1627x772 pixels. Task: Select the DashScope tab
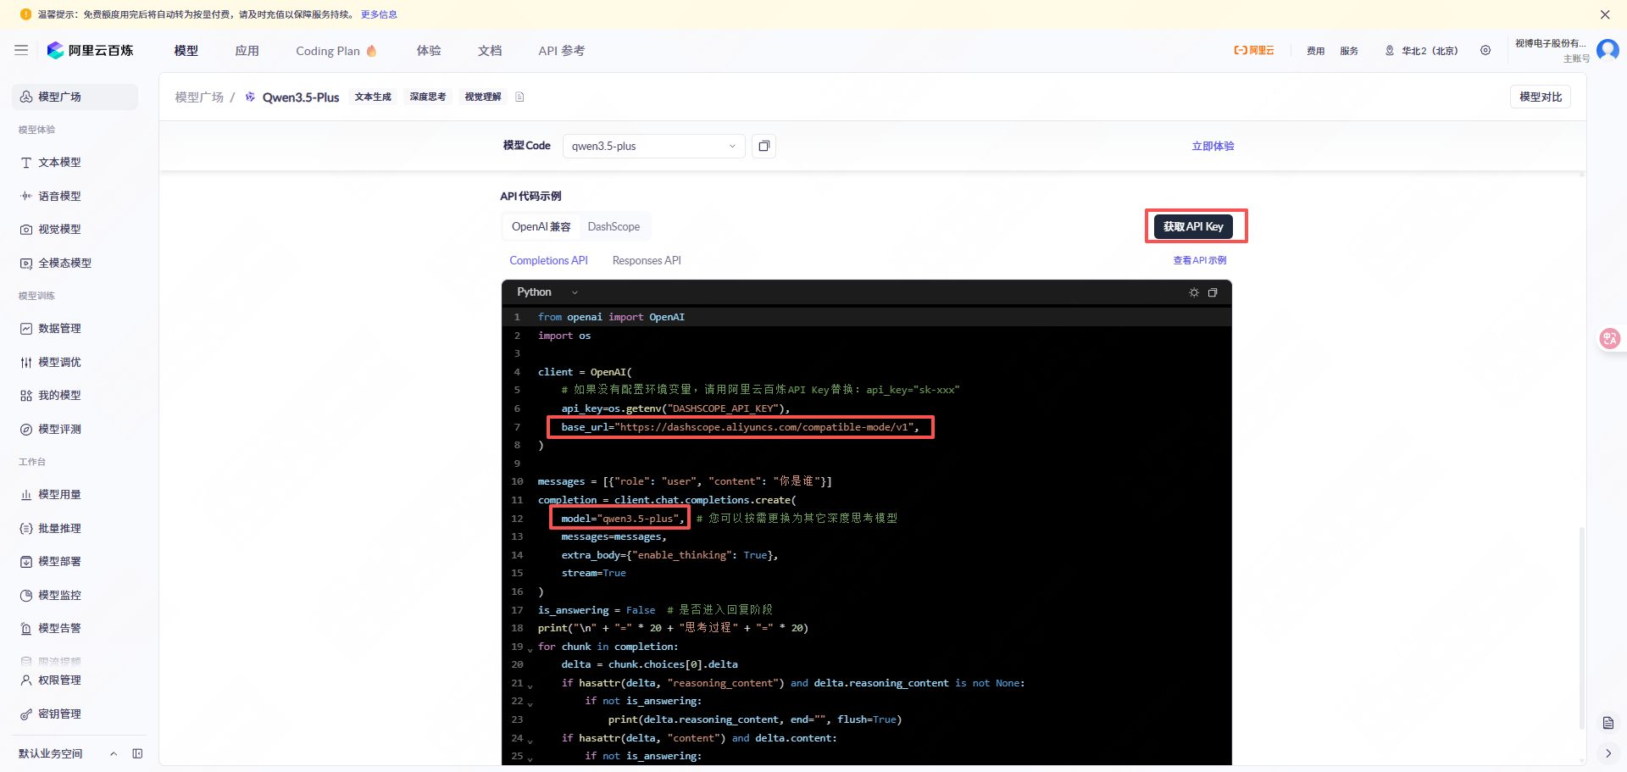(614, 226)
